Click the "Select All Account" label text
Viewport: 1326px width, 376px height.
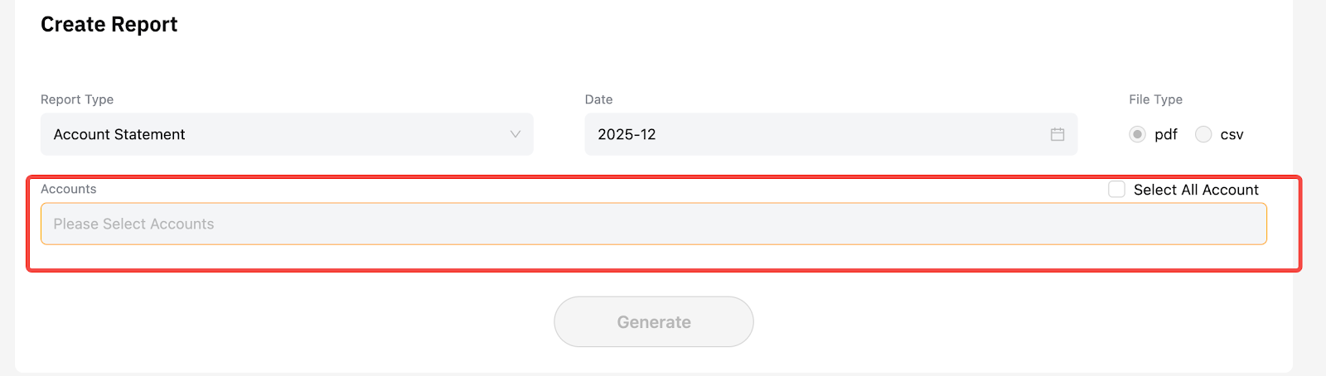tap(1196, 190)
